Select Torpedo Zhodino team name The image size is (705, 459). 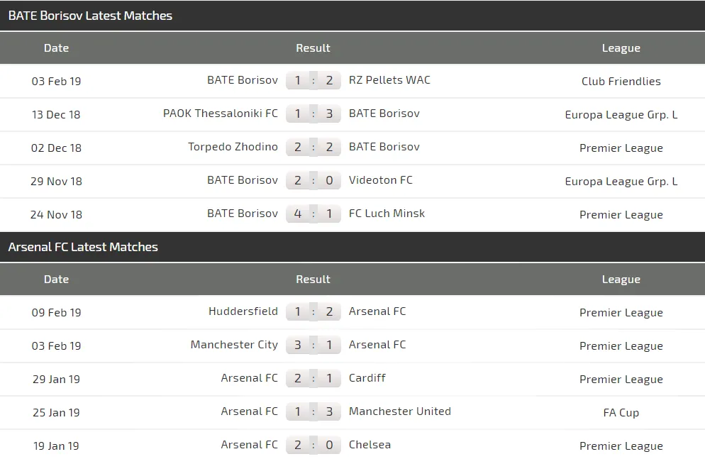tap(233, 147)
